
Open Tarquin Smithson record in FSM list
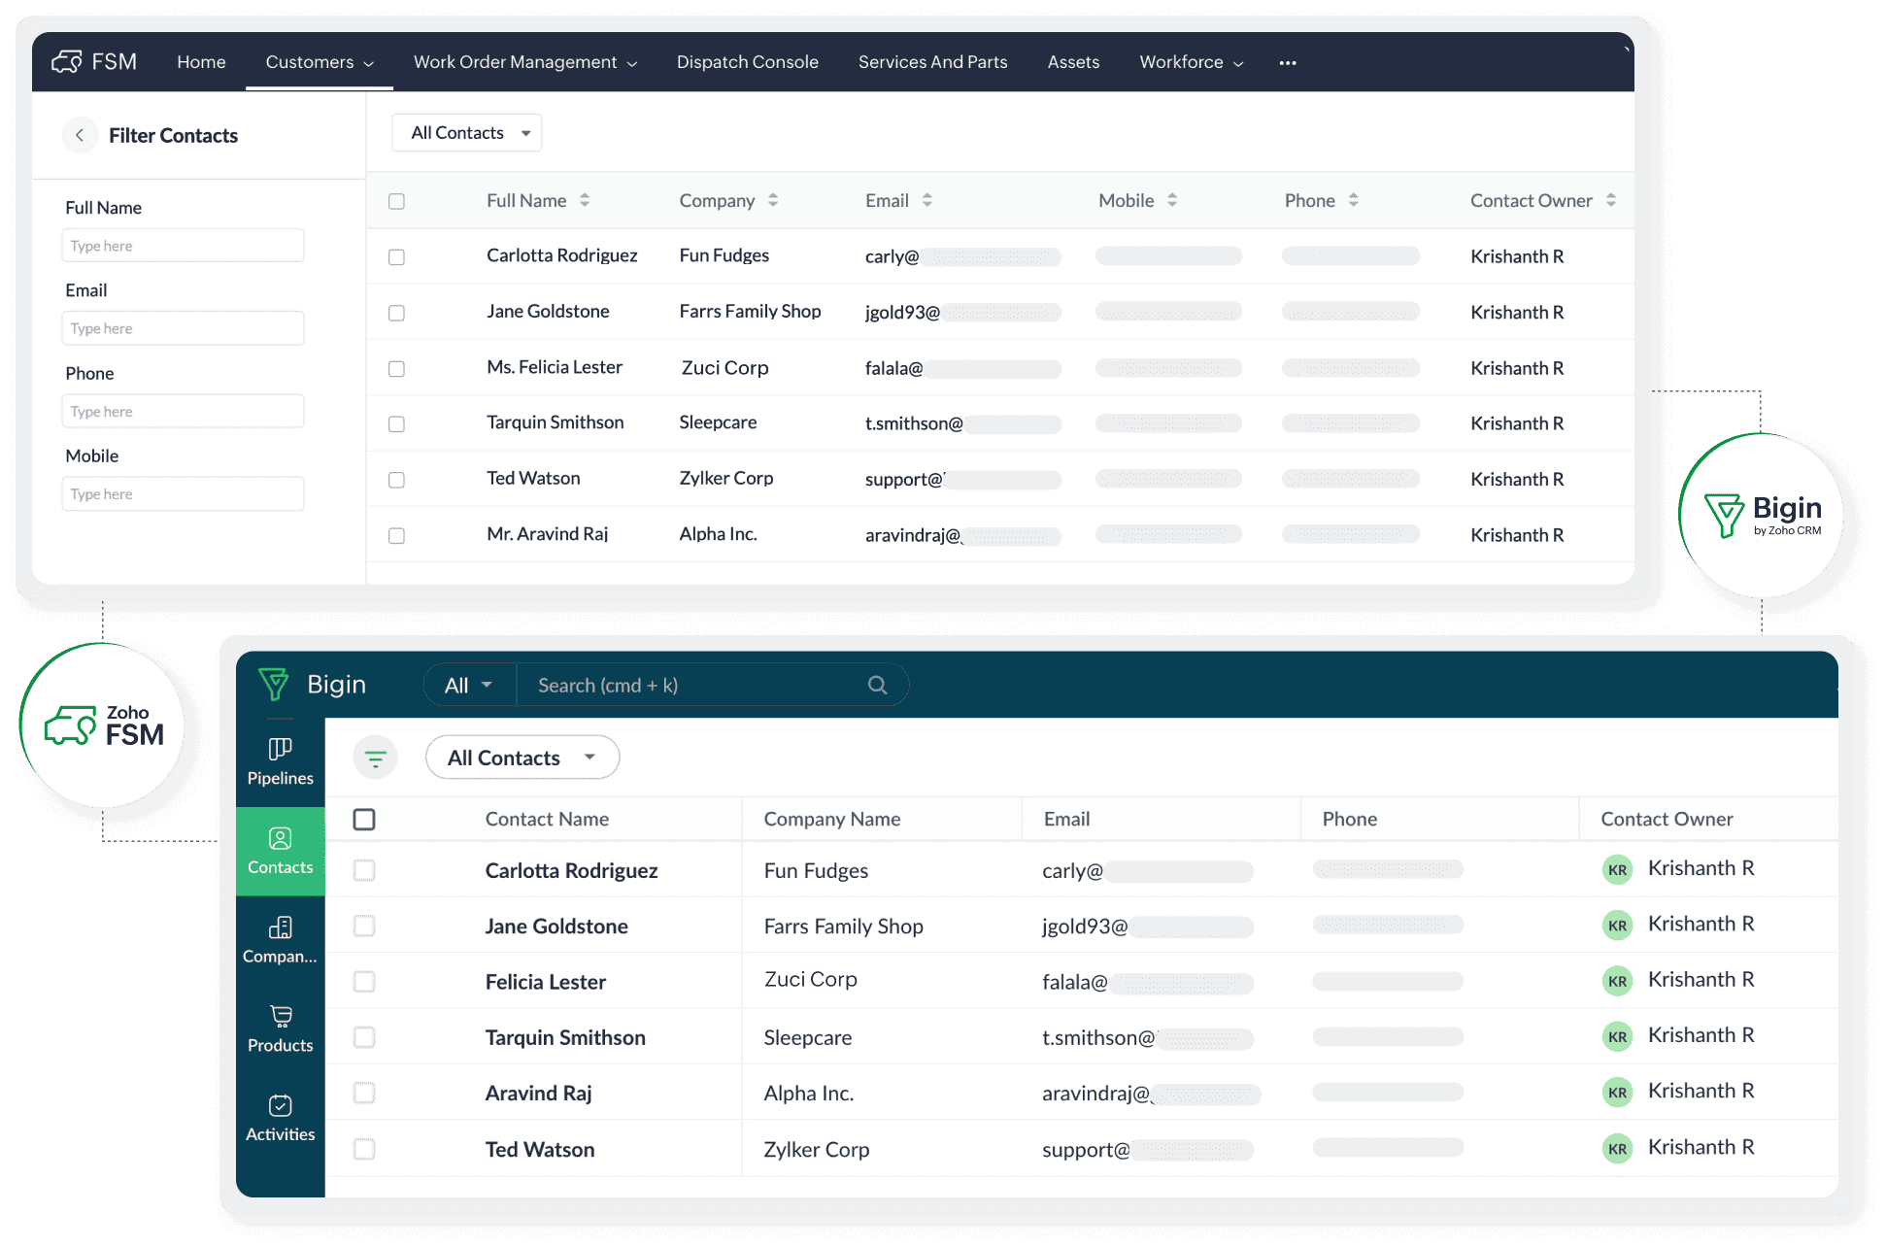pyautogui.click(x=555, y=422)
